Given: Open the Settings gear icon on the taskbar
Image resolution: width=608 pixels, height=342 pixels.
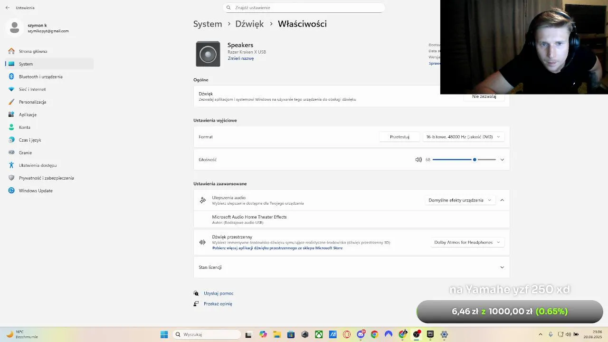Looking at the screenshot, I should [445, 334].
